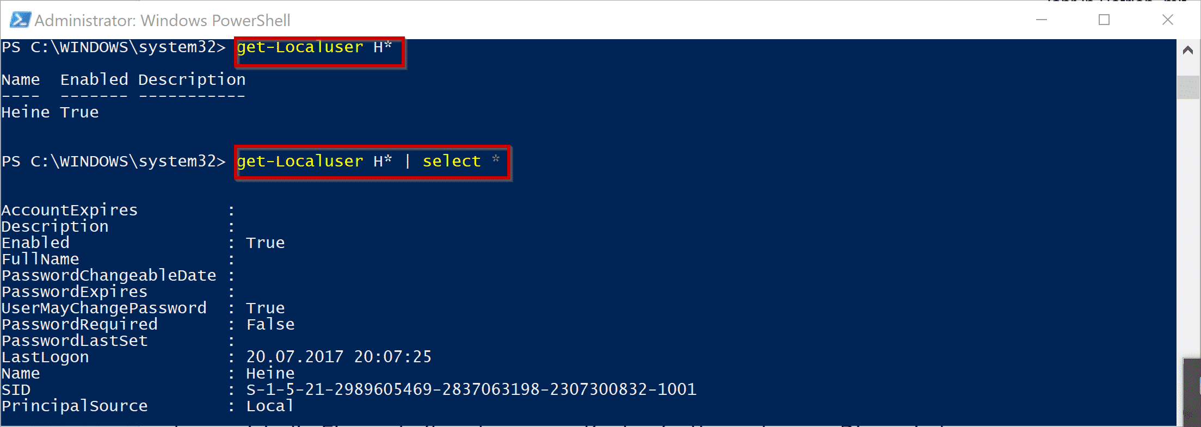
Task: Minimize the PowerShell window
Action: tap(1042, 20)
